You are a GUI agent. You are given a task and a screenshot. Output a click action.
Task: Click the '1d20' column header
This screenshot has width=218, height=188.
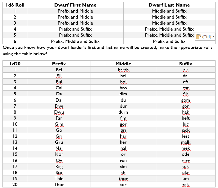pos(15,64)
